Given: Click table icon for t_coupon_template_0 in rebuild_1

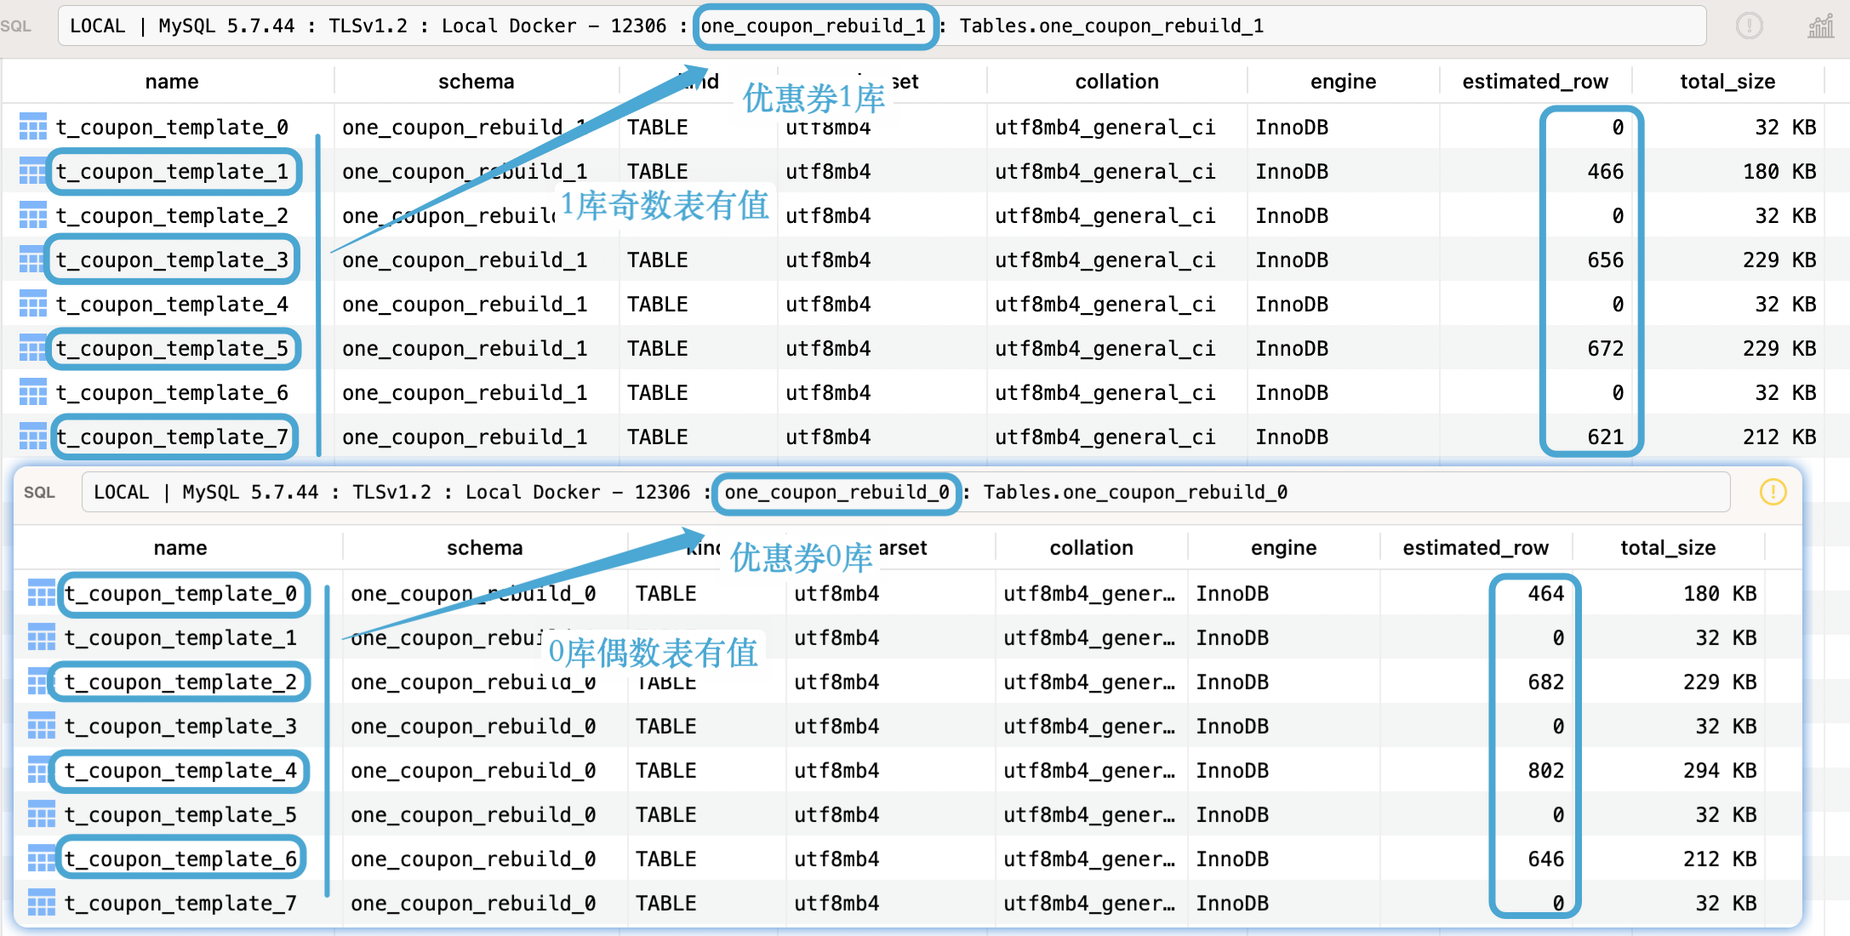Looking at the screenshot, I should coord(33,128).
